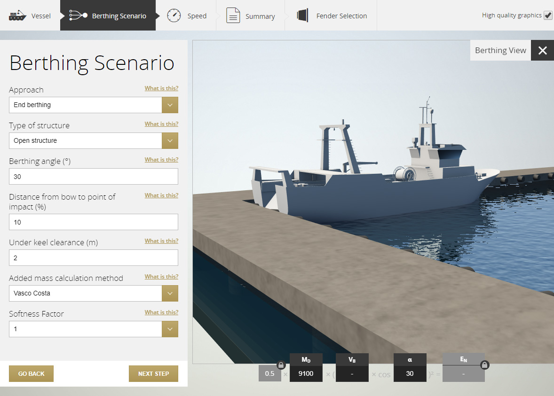
Task: Click the Berthing Scenario nodes icon
Action: 78,16
